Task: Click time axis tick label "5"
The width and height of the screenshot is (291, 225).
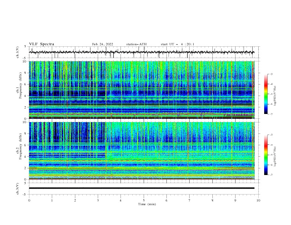Action: click(x=144, y=200)
